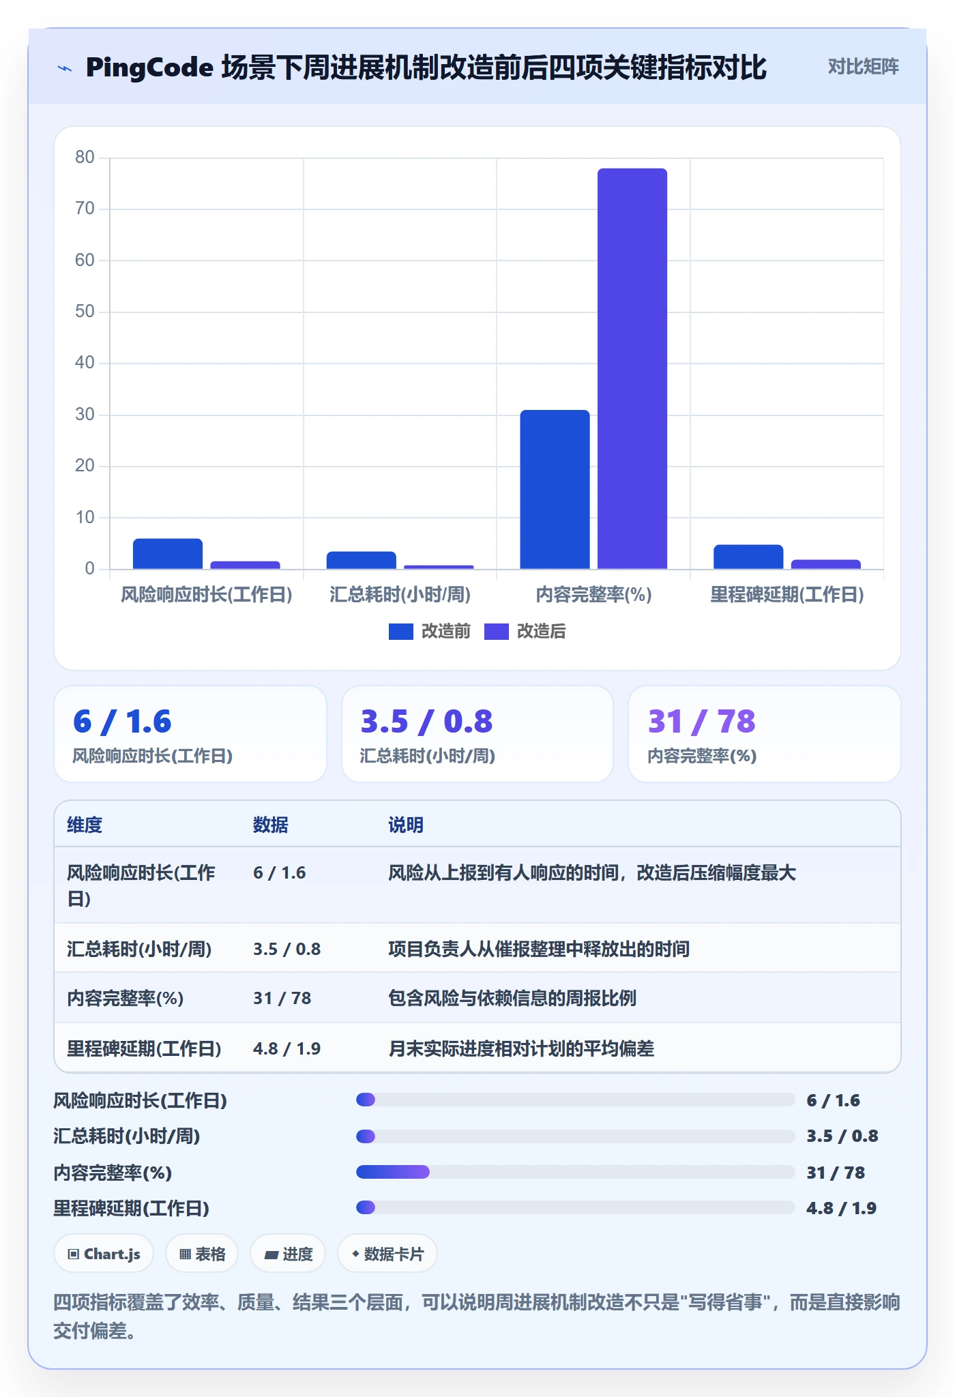Click the 说明 column header

click(406, 825)
